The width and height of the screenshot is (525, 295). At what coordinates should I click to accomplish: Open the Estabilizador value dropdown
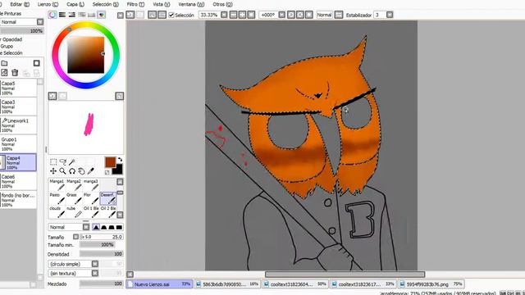point(390,15)
